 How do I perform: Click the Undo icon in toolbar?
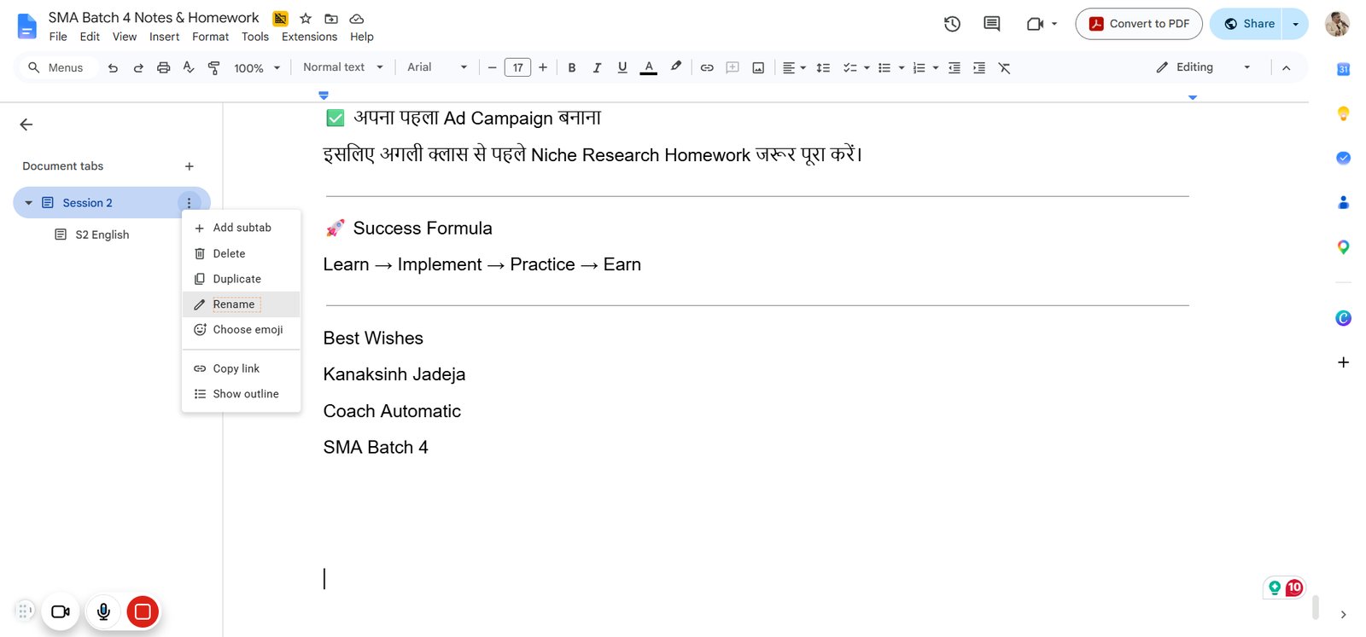(113, 67)
